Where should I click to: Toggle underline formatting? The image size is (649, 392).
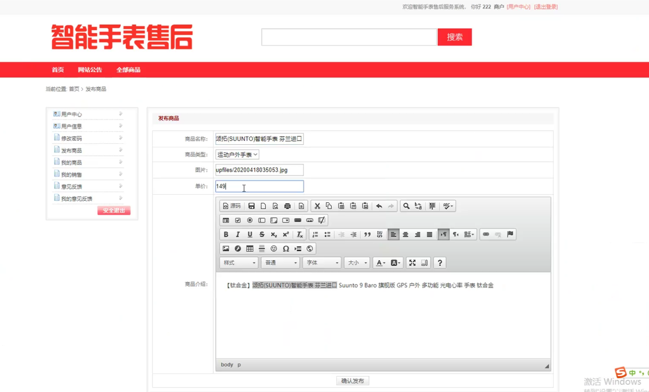(250, 234)
